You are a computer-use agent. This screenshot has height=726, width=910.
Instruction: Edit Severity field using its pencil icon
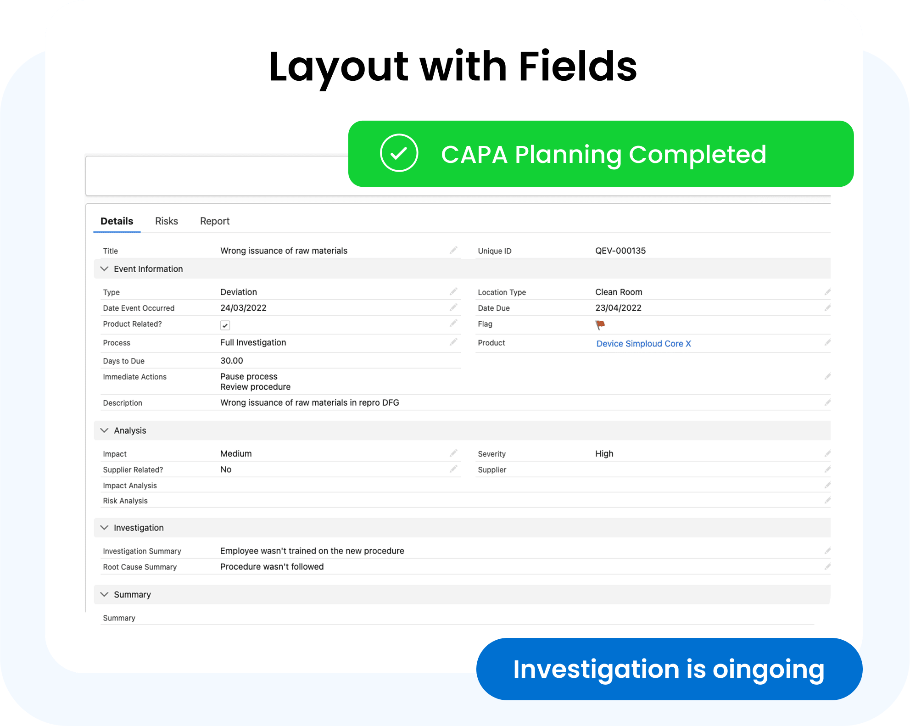827,453
